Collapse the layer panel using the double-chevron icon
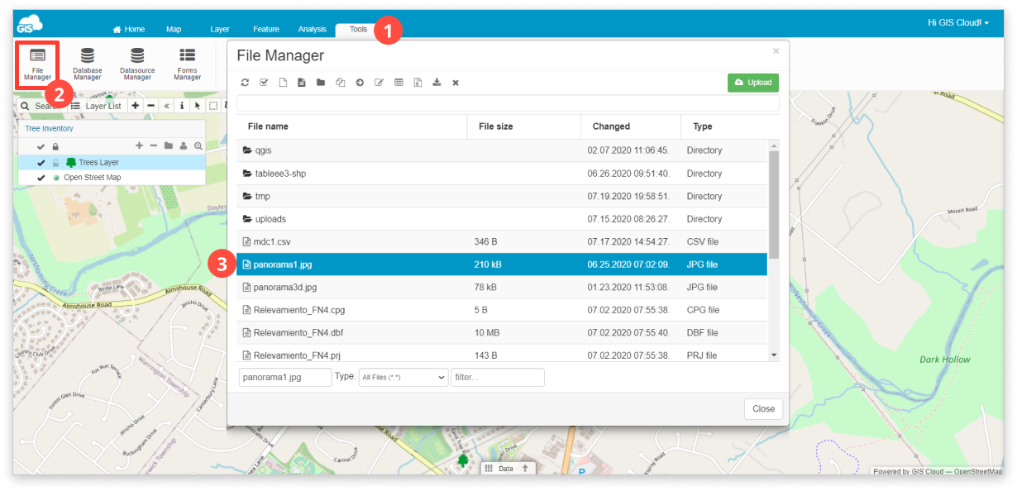Image resolution: width=1017 pixels, height=491 pixels. (x=168, y=105)
